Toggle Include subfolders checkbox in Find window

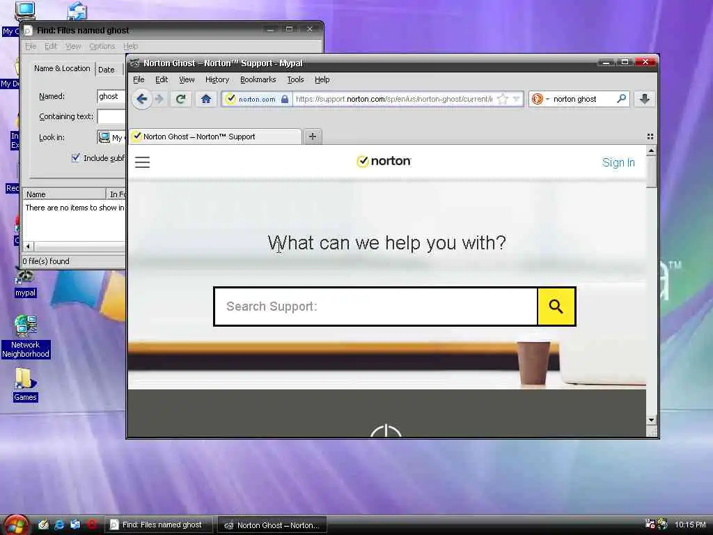75,158
